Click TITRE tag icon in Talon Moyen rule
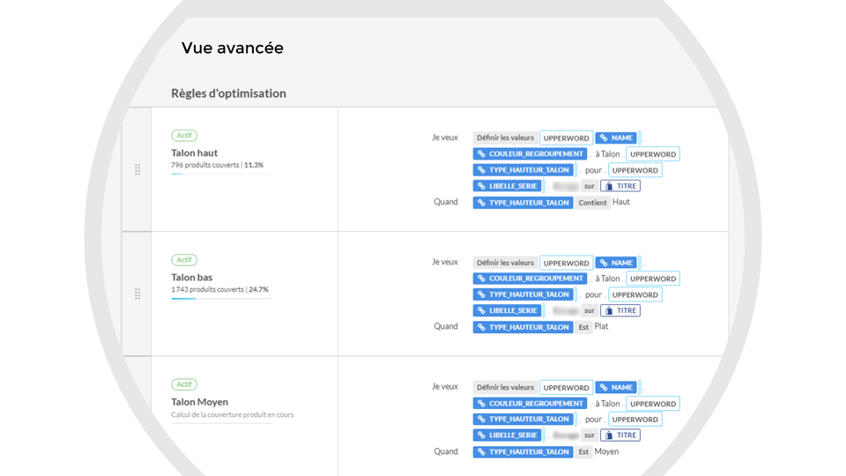Image resolution: width=846 pixels, height=476 pixels. click(x=608, y=435)
